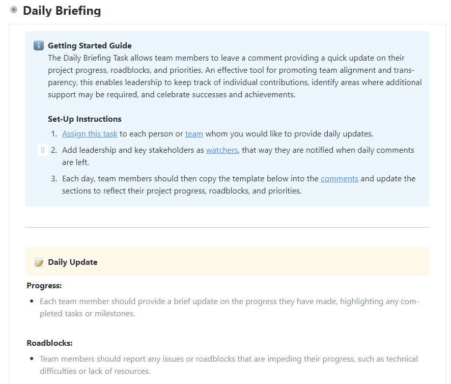Click the Getting Started Guide heading
Screen dimensions: 451x384
pos(90,45)
